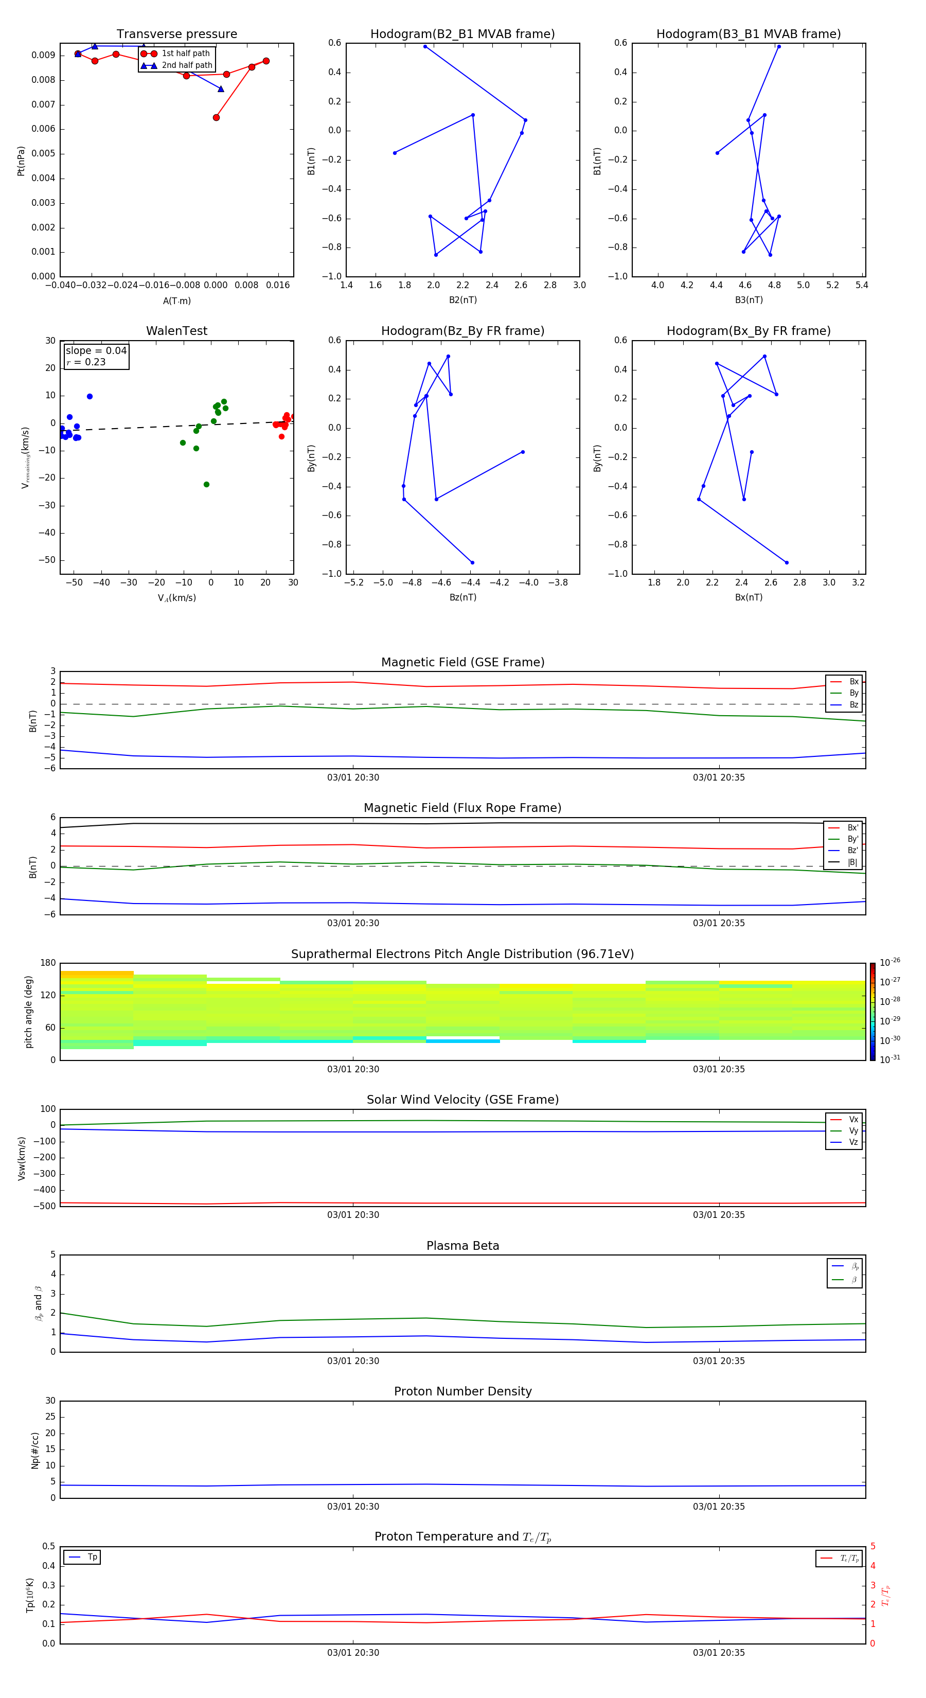Click the 'Solar Wind Velocity (GSE Frame)' title
This screenshot has width=926, height=1698.
[462, 1100]
